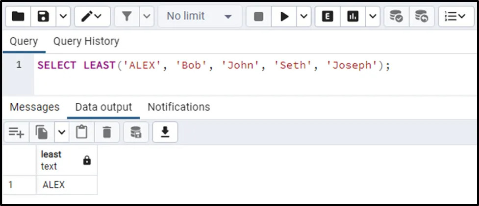Click the Edit pencil icon
This screenshot has width=479, height=206.
pyautogui.click(x=87, y=17)
